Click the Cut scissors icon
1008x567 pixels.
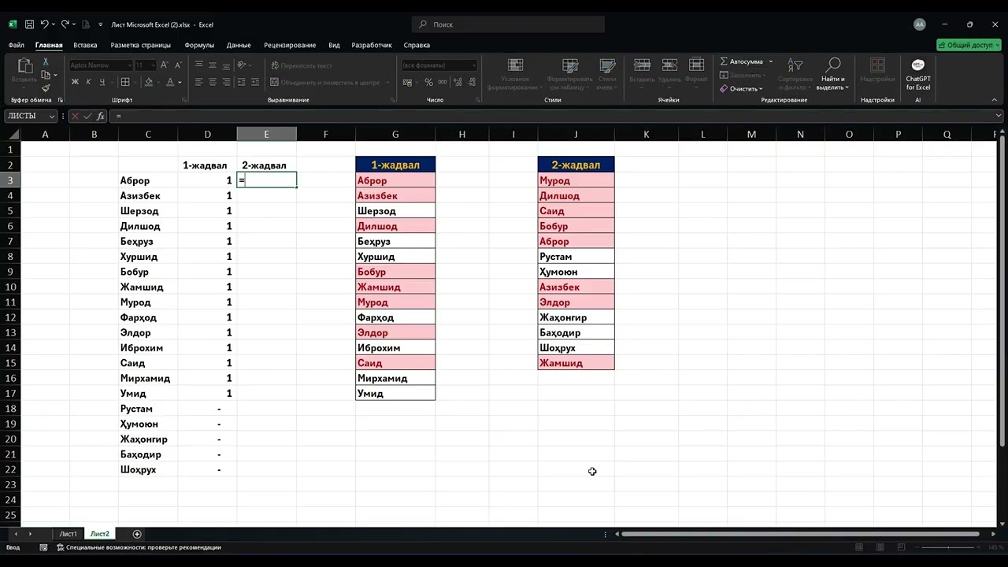pos(46,61)
